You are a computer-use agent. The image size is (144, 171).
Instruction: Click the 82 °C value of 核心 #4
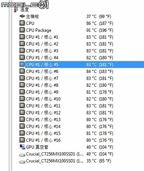tap(100, 58)
